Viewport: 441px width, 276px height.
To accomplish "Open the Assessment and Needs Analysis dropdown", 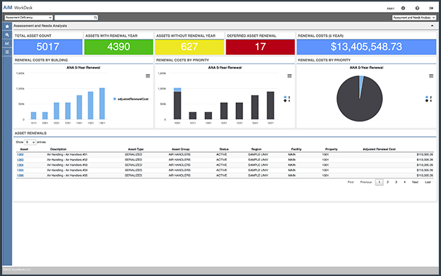I will [x=414, y=18].
